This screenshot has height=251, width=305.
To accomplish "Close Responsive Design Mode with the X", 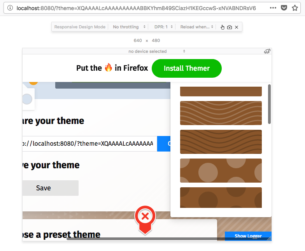I will (x=237, y=27).
